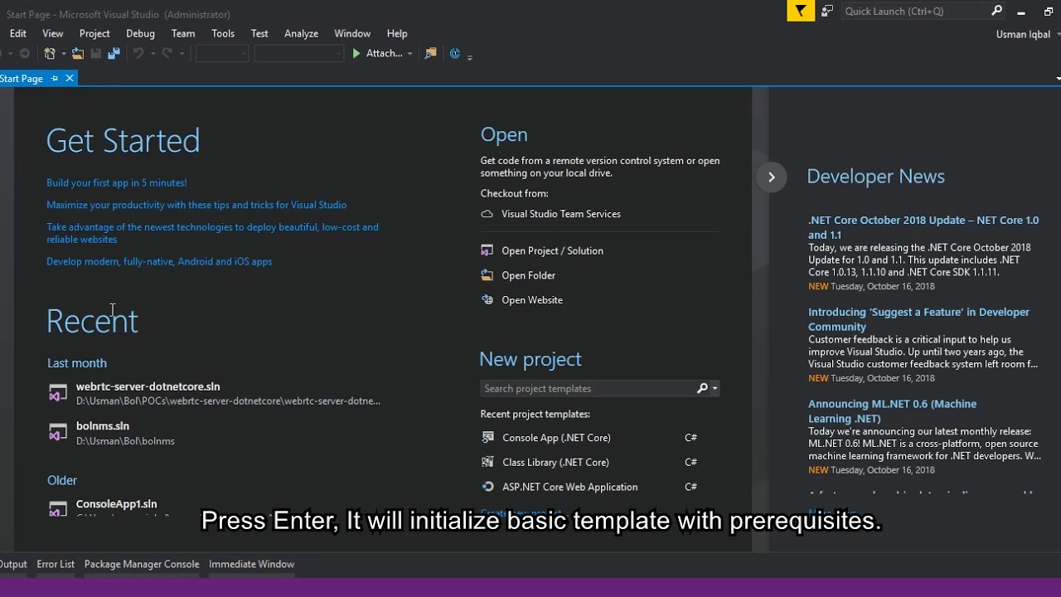This screenshot has width=1061, height=597.
Task: Open the Undo history dropdown arrow
Action: 152,54
